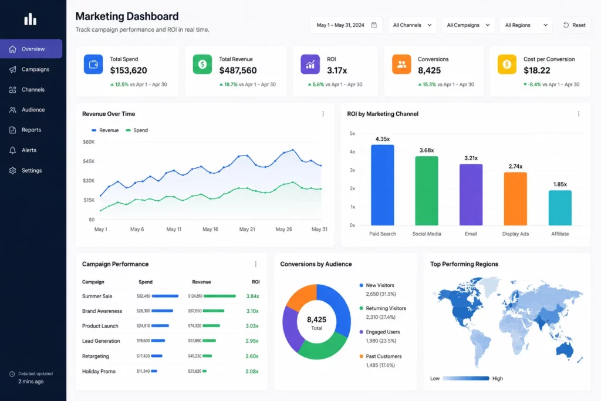Go to the Overview menu item

[31, 49]
